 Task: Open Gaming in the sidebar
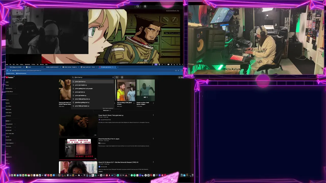7,163
